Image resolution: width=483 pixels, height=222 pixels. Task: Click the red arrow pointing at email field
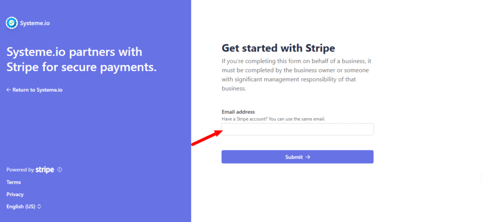pyautogui.click(x=207, y=137)
